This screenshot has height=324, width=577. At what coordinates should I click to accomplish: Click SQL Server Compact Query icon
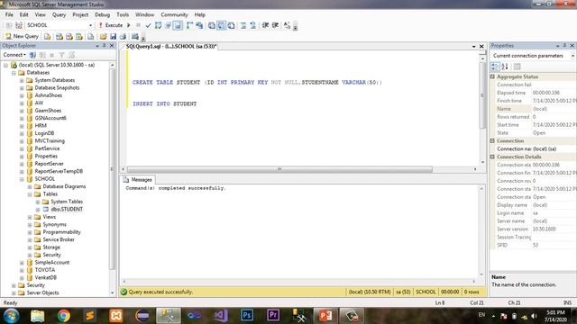[x=90, y=36]
